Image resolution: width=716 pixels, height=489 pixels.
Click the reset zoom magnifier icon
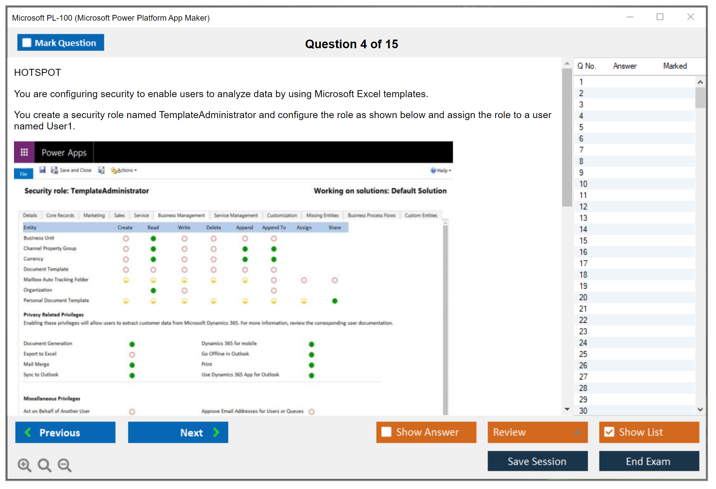coord(44,465)
